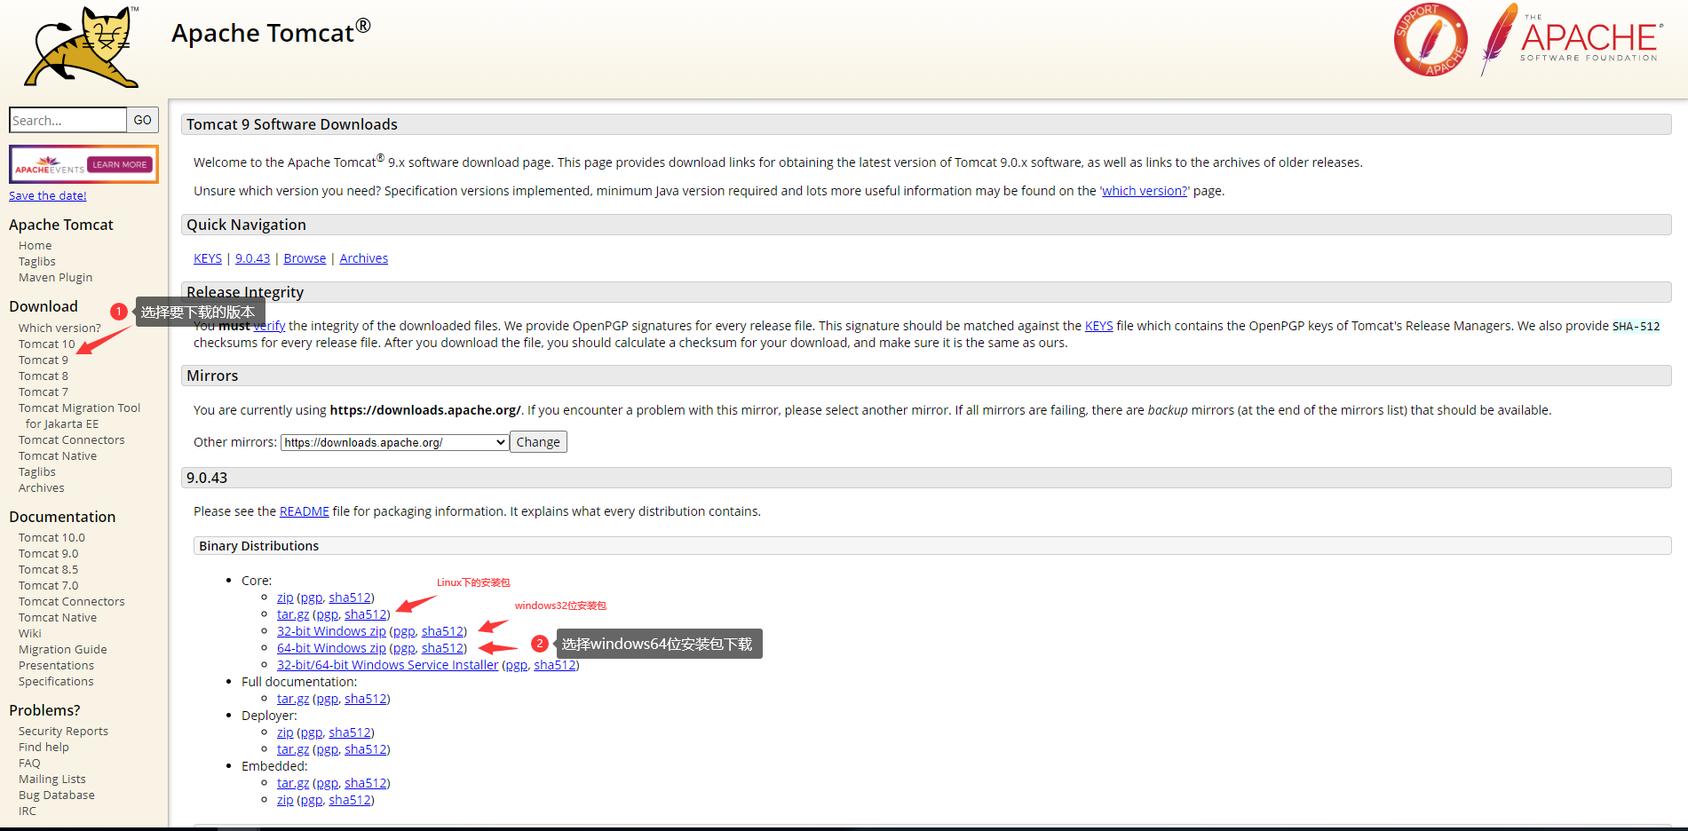Screen dimensions: 1688x831
Task: Open the Save the date! link
Action: pyautogui.click(x=48, y=196)
